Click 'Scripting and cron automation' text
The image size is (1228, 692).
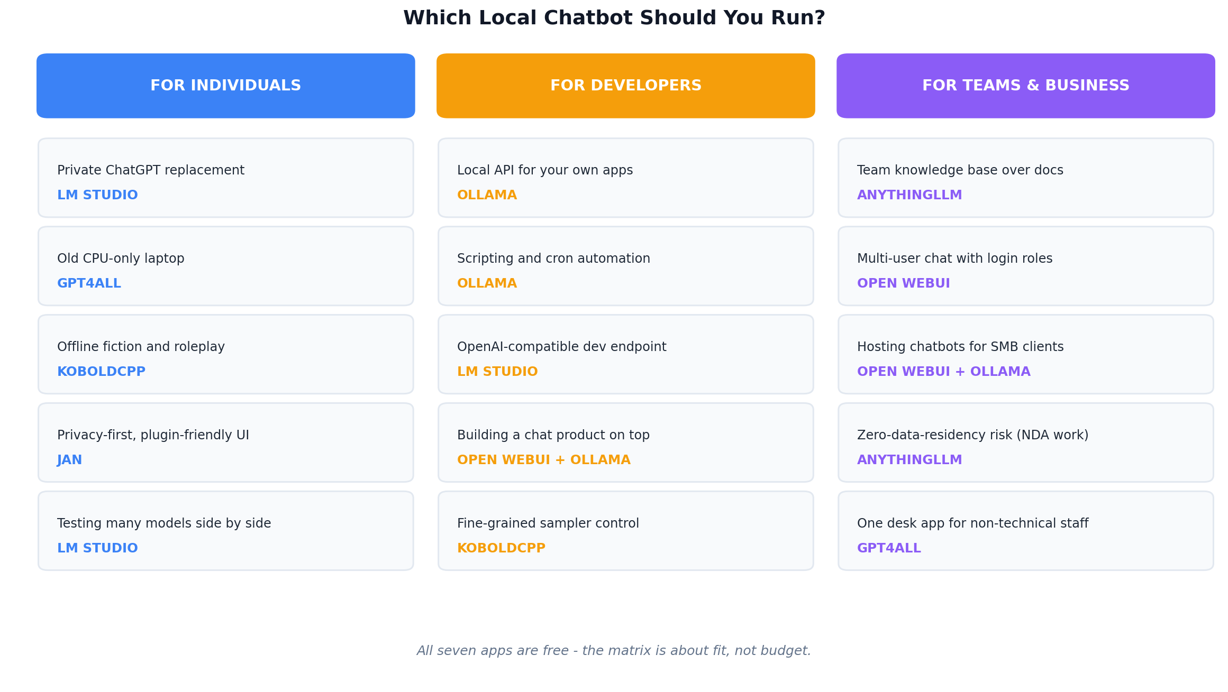553,259
